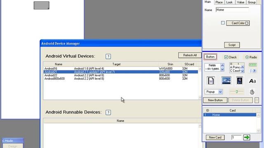Click Refresh All in Device Manager
The height and width of the screenshot is (148, 264).
[x=190, y=55]
